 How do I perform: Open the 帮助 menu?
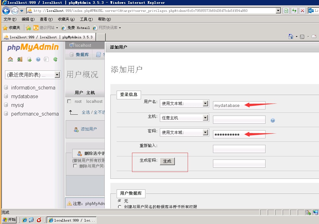tap(104, 19)
